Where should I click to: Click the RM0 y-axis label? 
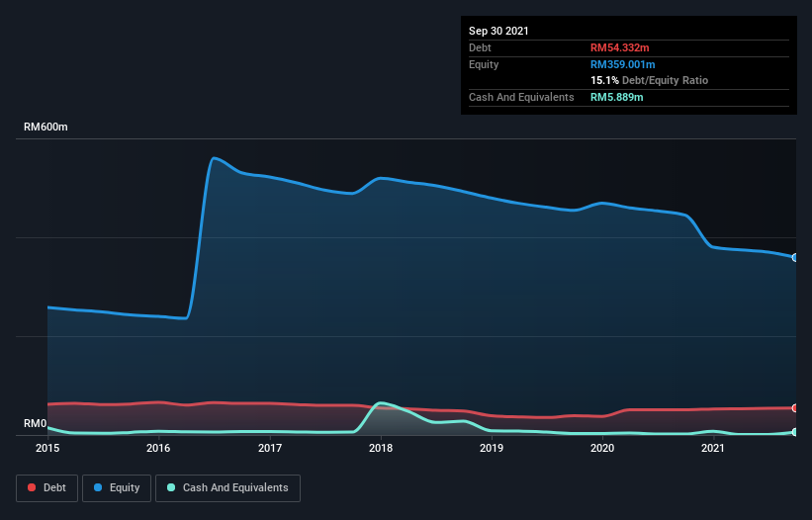pos(36,424)
